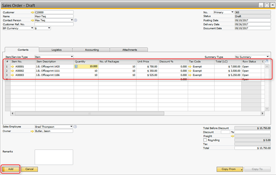
Task: Click the Item No. column header
Action: point(23,61)
